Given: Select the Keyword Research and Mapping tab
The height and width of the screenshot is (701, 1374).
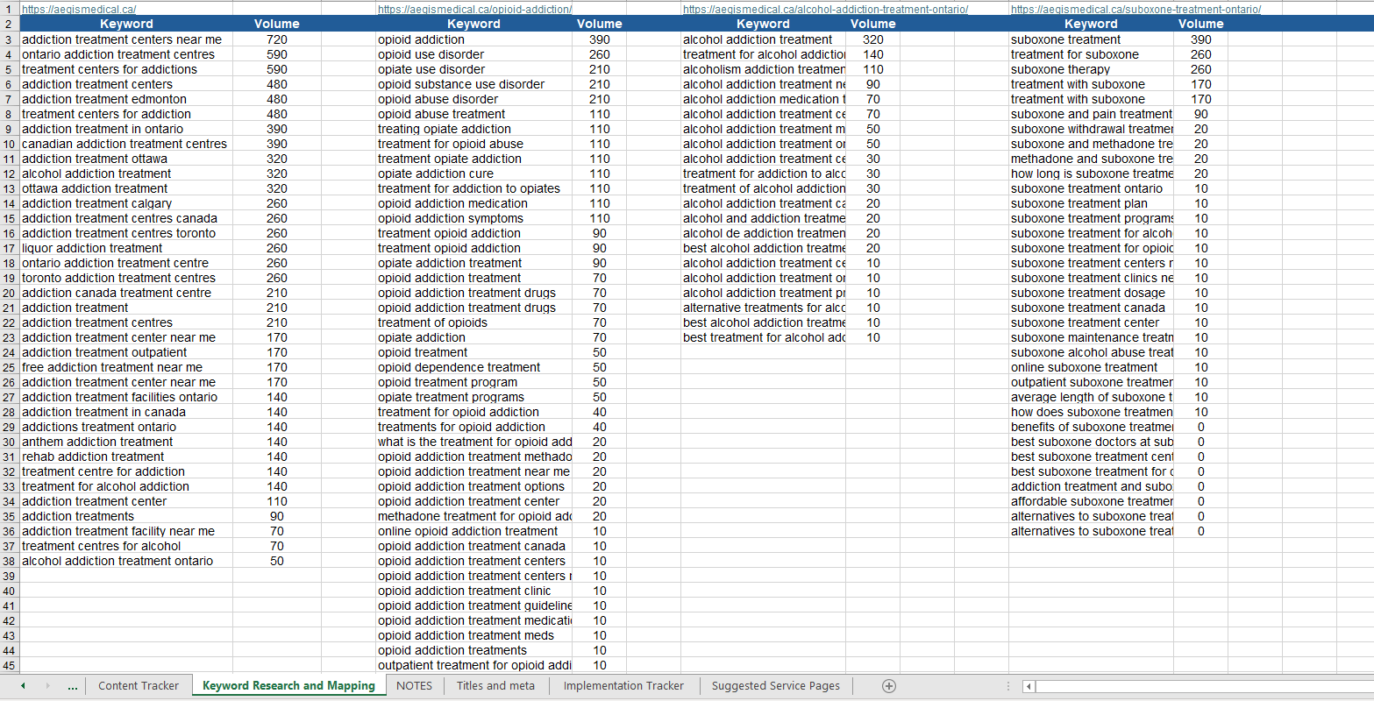Looking at the screenshot, I should coord(288,686).
